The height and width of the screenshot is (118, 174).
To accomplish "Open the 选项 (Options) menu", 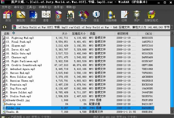I will [59, 7].
